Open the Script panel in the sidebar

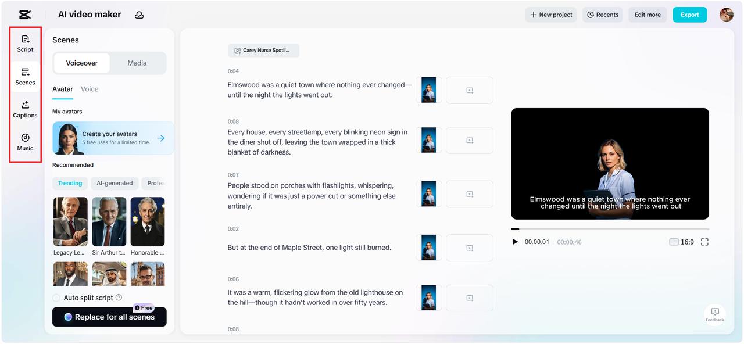click(x=25, y=42)
